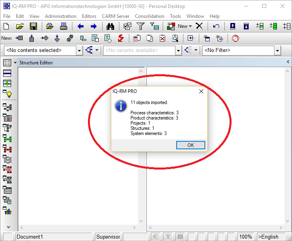Click the grid layout icon beside Structure Editor
The width and height of the screenshot is (292, 241).
7,63
